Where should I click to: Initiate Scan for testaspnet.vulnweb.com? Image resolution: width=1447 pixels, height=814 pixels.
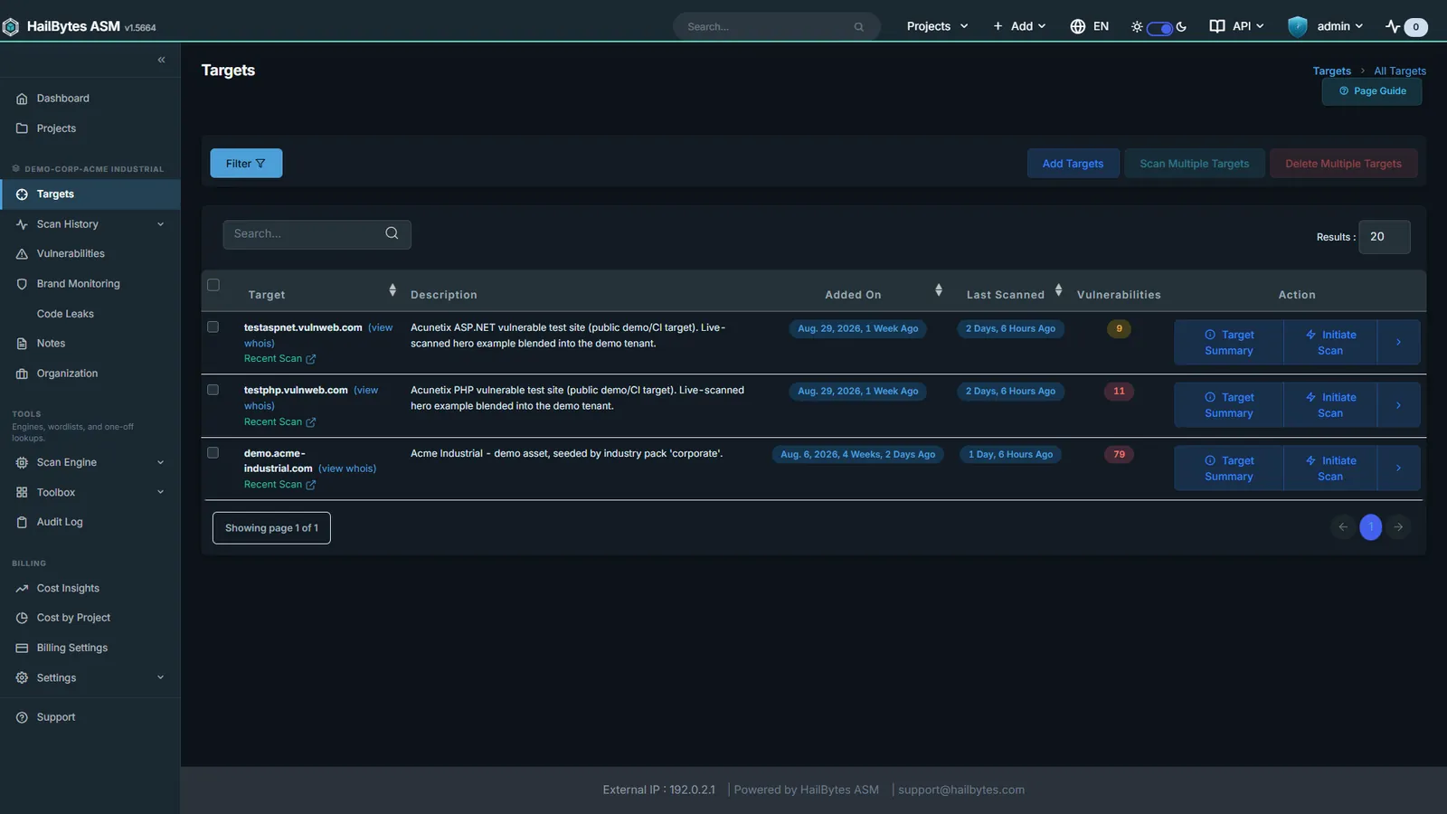1330,343
